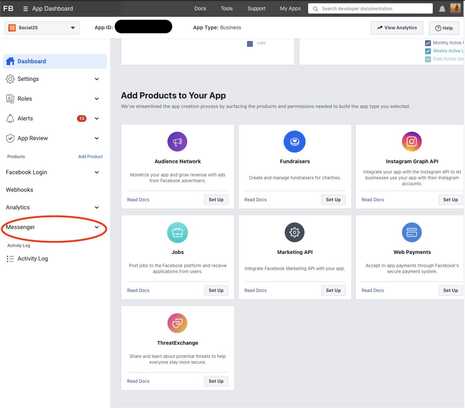Viewport: 465px width, 408px height.
Task: Open My Apps in top navigation
Action: [290, 8]
